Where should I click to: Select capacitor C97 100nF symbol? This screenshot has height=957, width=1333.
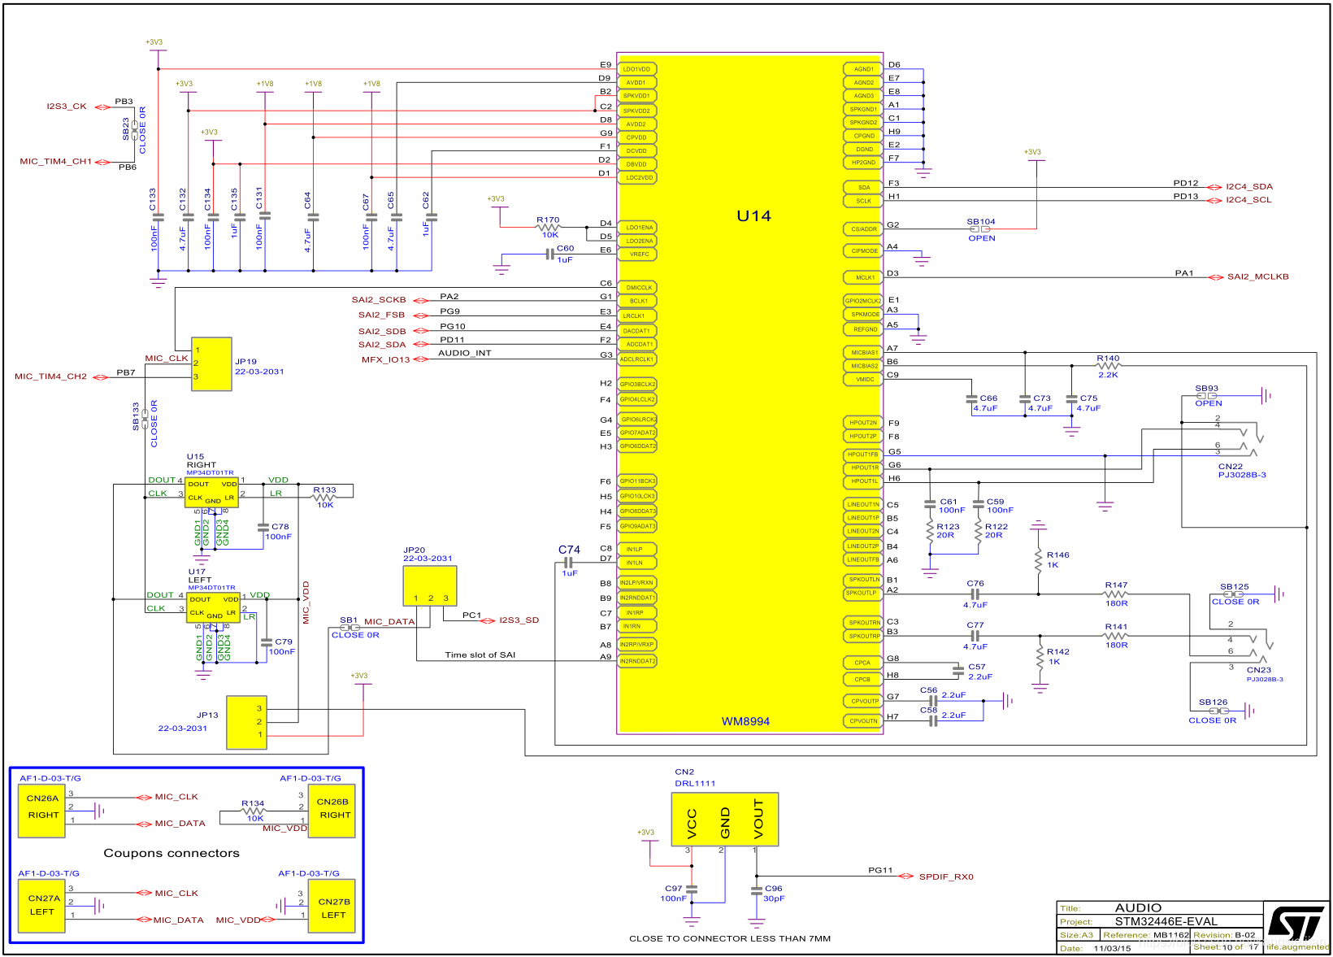pyautogui.click(x=692, y=890)
